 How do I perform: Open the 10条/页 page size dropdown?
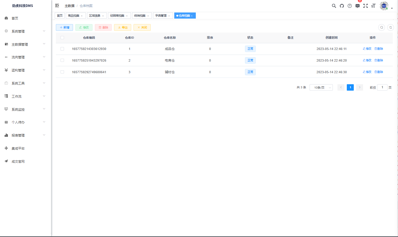coord(321,87)
